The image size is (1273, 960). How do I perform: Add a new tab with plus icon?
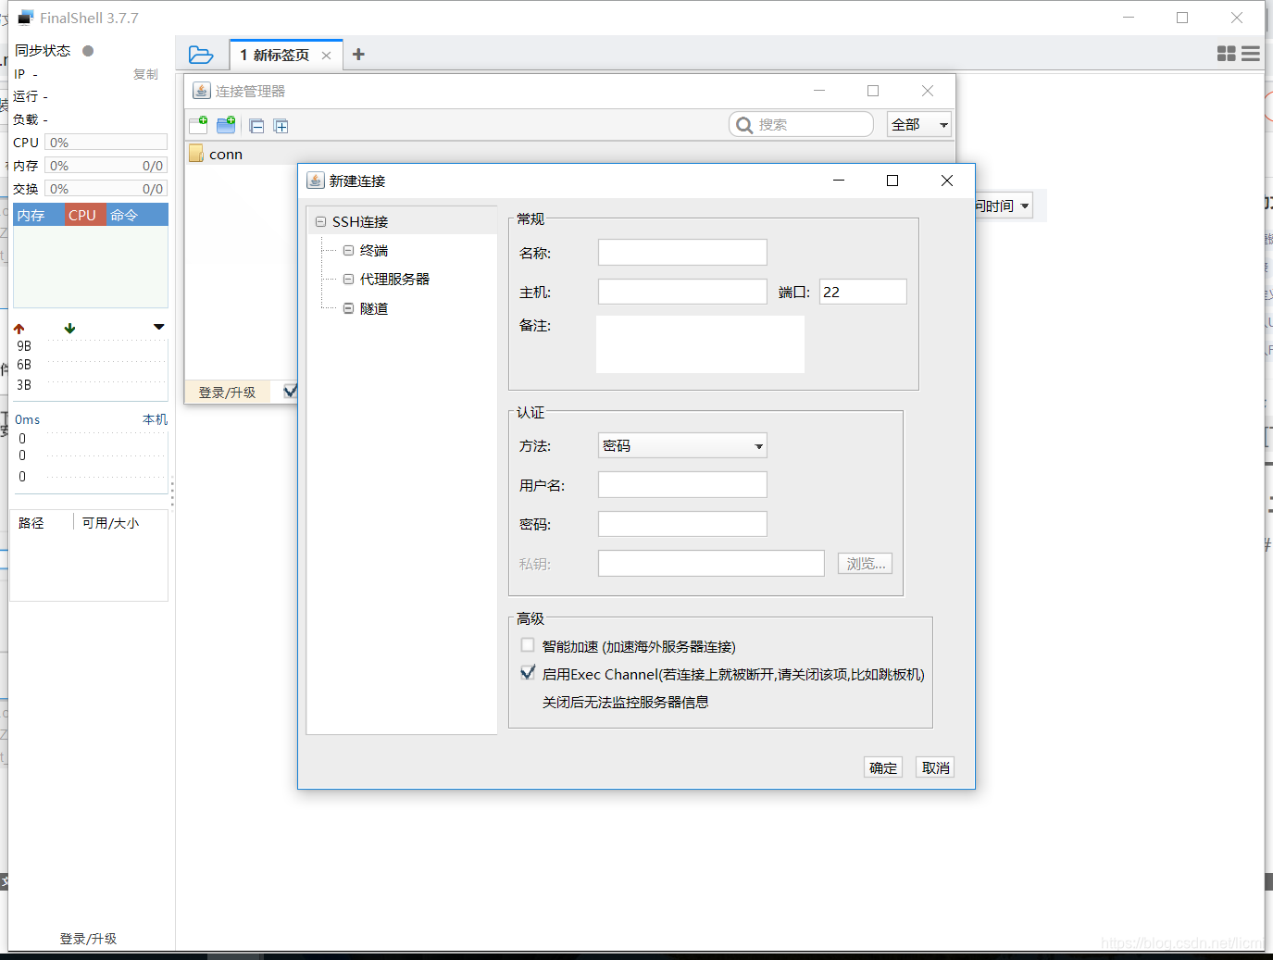click(358, 55)
